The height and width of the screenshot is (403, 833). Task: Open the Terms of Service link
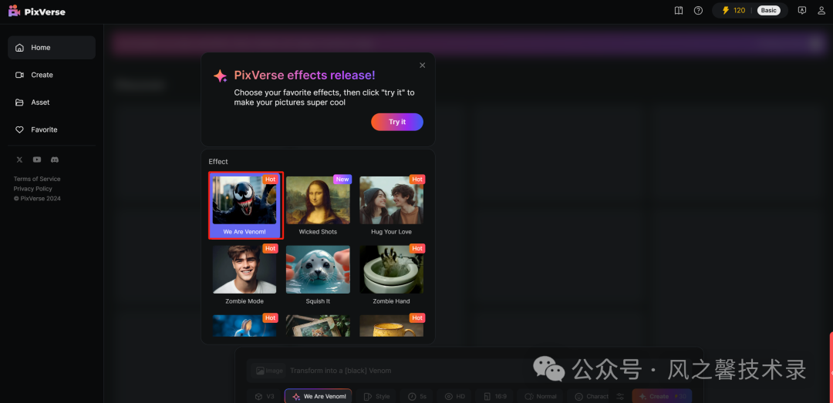[x=37, y=179]
